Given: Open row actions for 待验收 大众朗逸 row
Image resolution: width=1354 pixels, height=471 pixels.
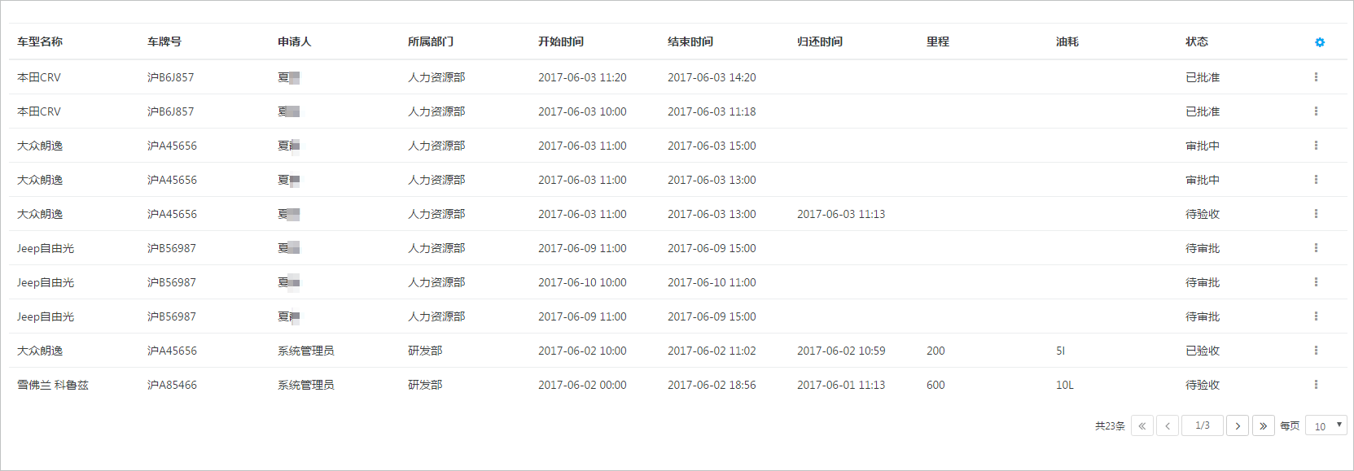Looking at the screenshot, I should 1316,214.
